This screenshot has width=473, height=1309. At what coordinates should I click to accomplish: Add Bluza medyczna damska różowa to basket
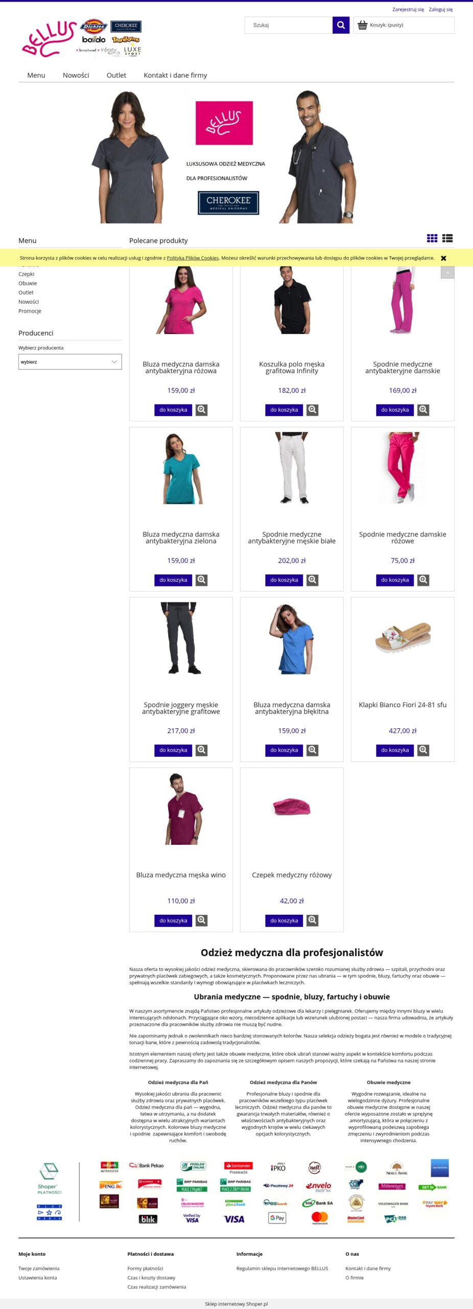[x=173, y=410]
